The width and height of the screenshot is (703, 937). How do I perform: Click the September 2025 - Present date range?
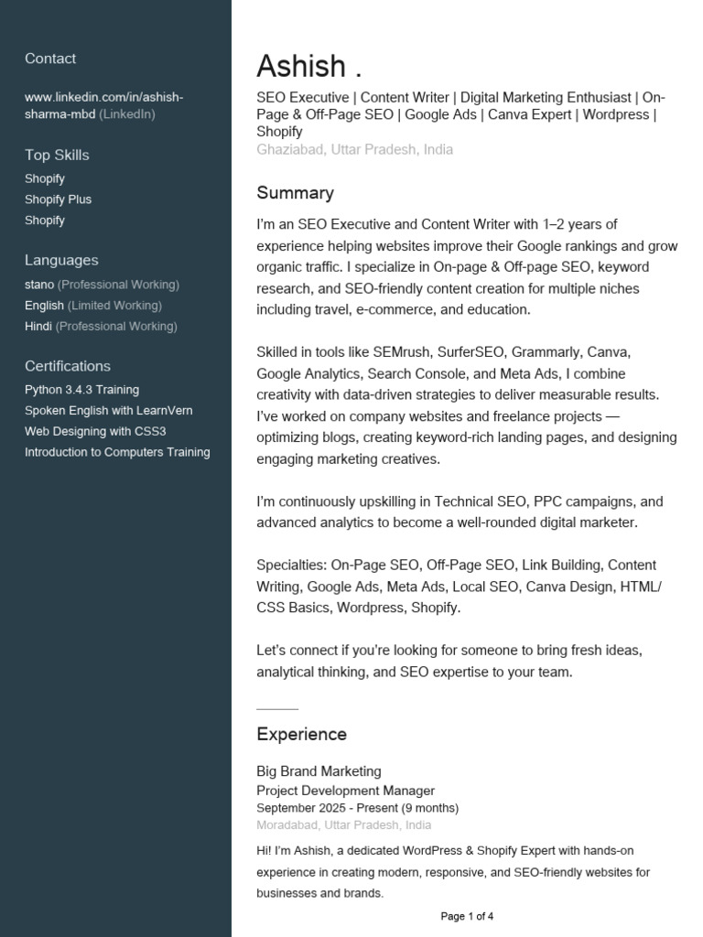(358, 808)
